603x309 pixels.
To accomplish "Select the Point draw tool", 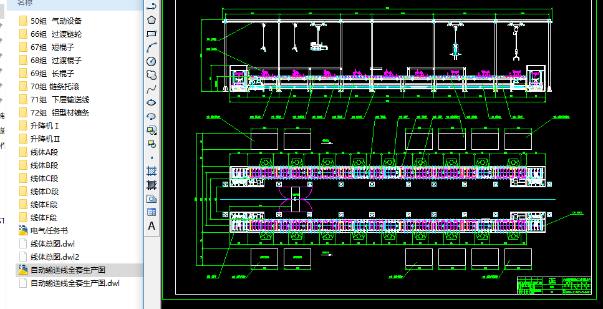I will pyautogui.click(x=152, y=157).
